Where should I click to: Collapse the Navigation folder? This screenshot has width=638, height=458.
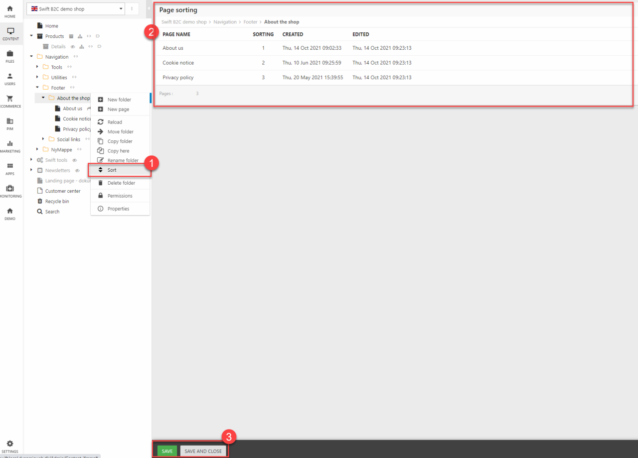pos(31,57)
